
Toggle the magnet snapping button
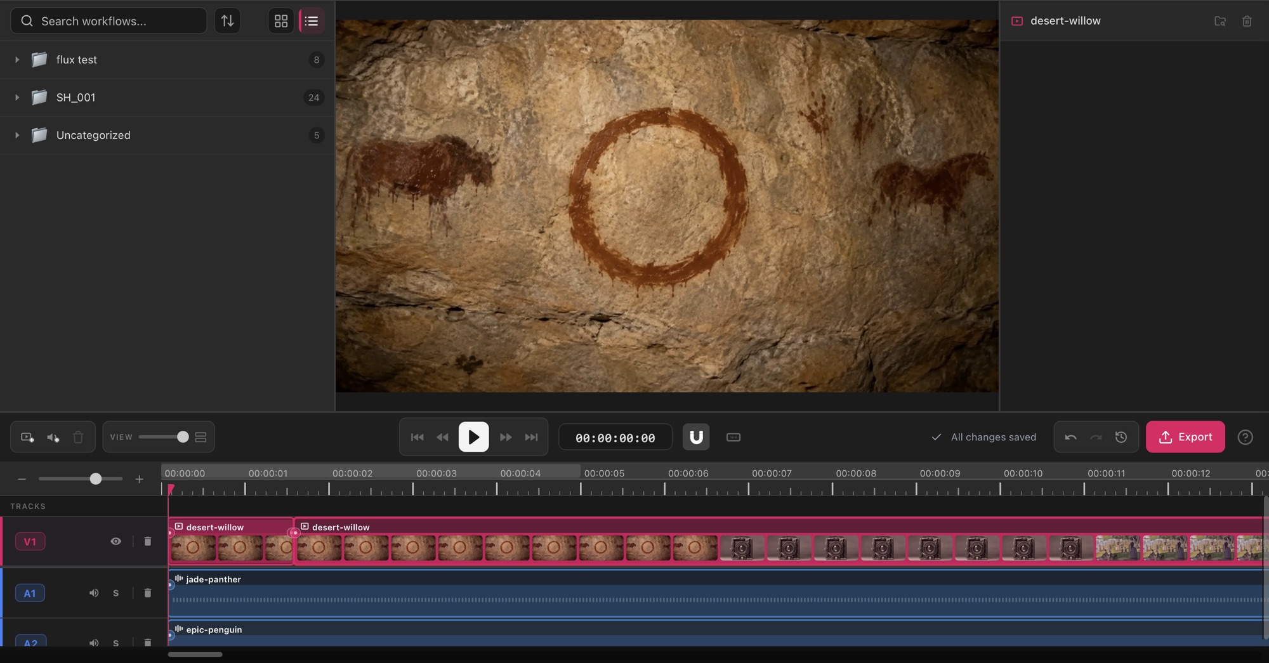point(696,437)
